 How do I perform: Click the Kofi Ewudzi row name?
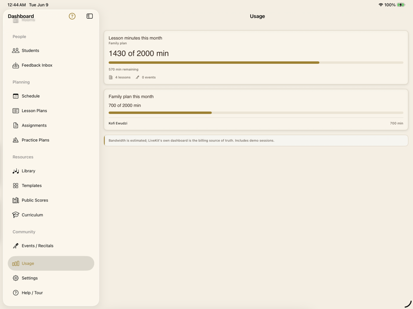point(118,123)
